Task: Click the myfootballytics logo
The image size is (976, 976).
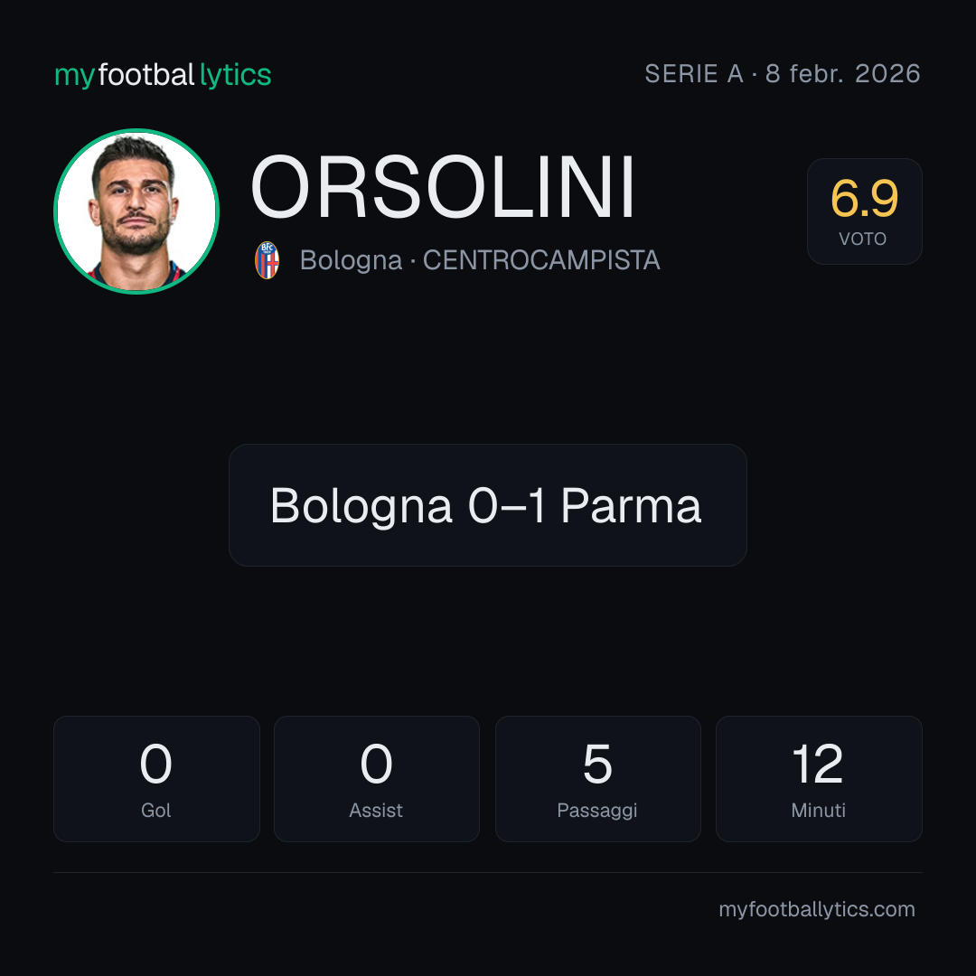Action: [x=163, y=75]
